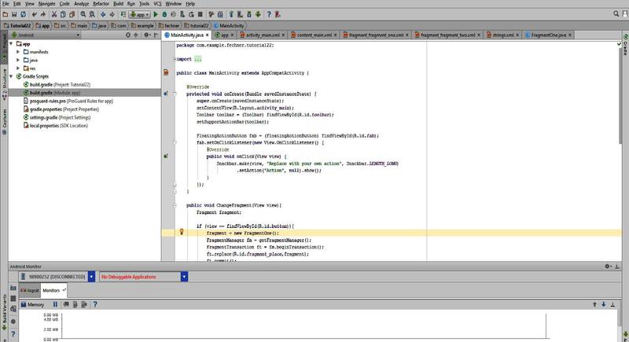
Task: Open the app run configuration dropdown
Action: (x=140, y=14)
